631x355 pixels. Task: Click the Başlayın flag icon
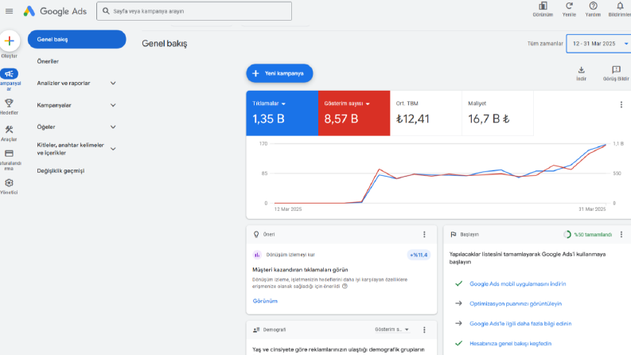pos(453,234)
